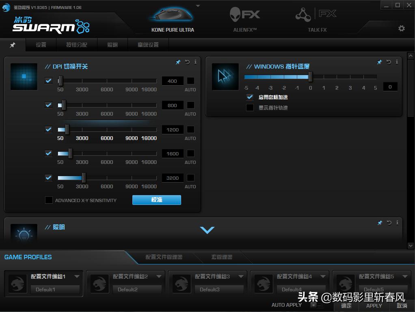This screenshot has width=415, height=312.
Task: Open the Talk FX module icon
Action: tap(316, 14)
